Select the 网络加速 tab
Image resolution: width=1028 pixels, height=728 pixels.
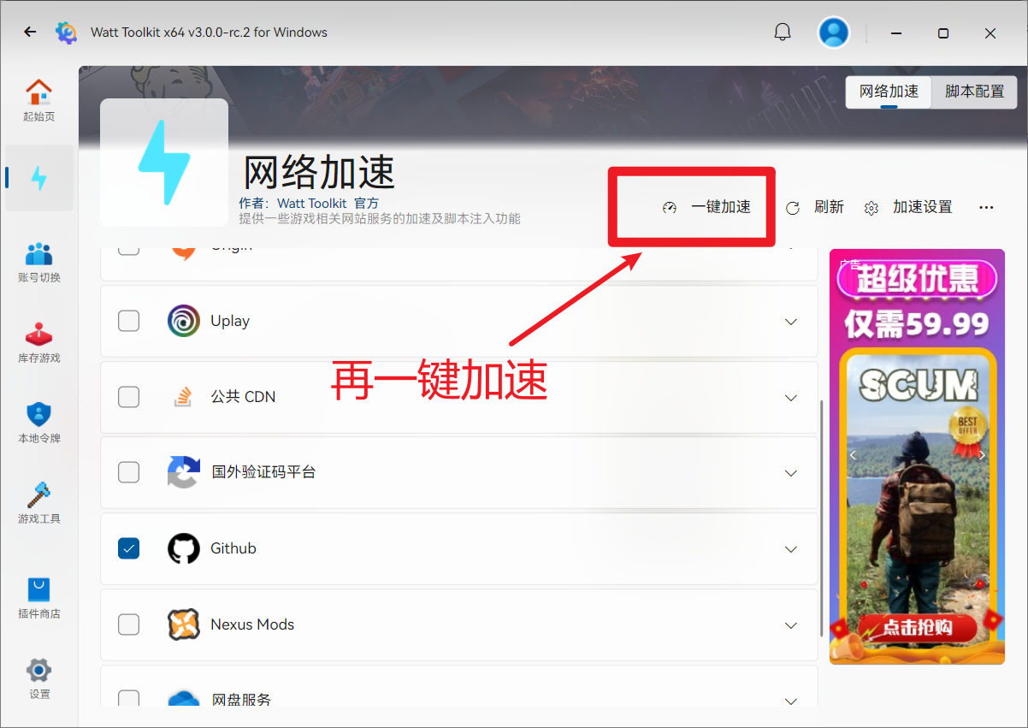[889, 92]
